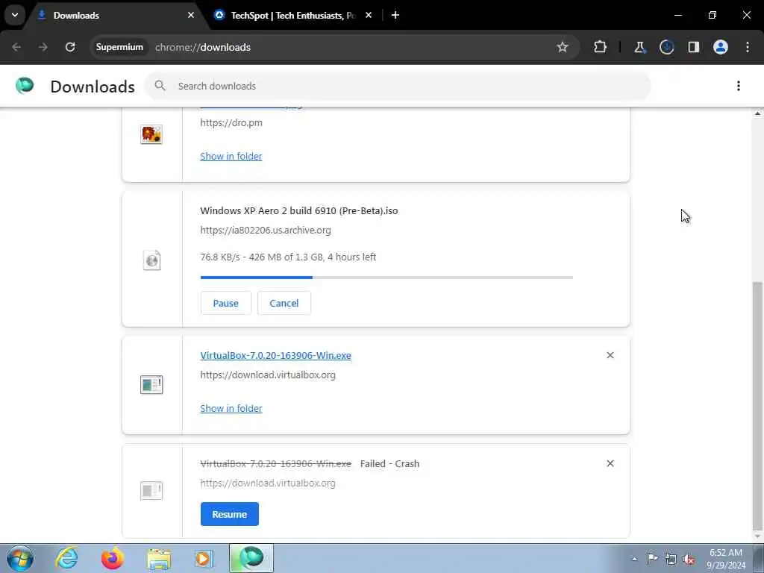Open a new tab with plus button
Image resolution: width=764 pixels, height=573 pixels.
click(x=395, y=15)
